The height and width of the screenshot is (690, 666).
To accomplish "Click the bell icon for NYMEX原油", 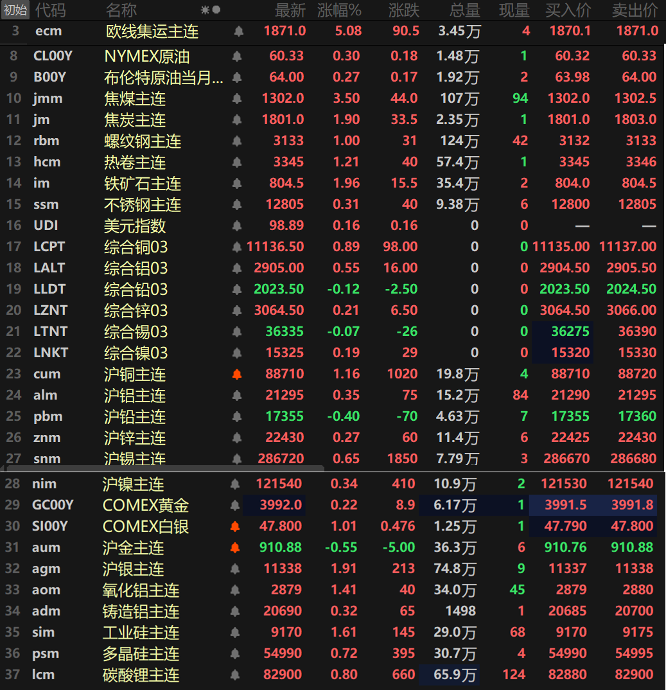I will [236, 57].
